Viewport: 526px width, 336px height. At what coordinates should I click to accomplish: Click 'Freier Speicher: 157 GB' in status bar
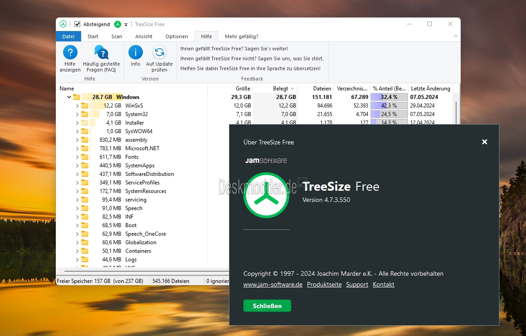pos(83,281)
